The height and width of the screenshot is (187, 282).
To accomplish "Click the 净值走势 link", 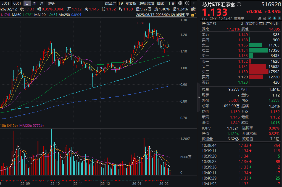I will tap(209, 24).
